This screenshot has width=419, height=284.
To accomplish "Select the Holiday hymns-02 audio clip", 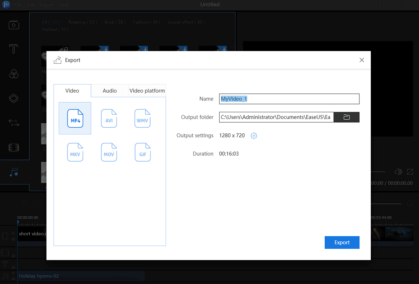I will pyautogui.click(x=82, y=276).
